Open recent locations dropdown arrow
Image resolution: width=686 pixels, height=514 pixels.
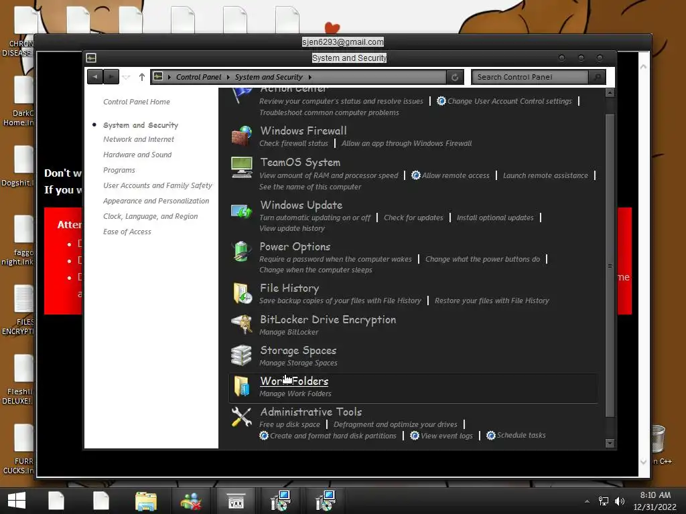[126, 78]
